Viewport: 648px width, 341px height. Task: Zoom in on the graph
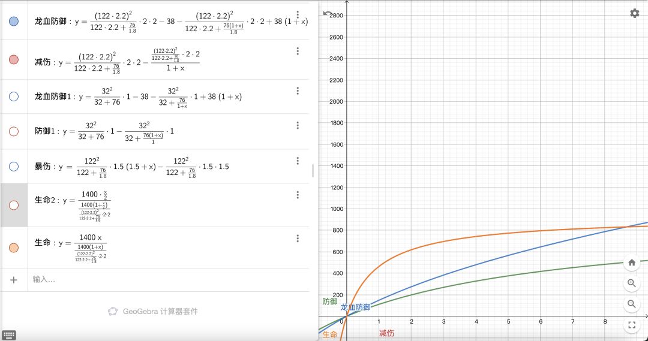click(632, 283)
